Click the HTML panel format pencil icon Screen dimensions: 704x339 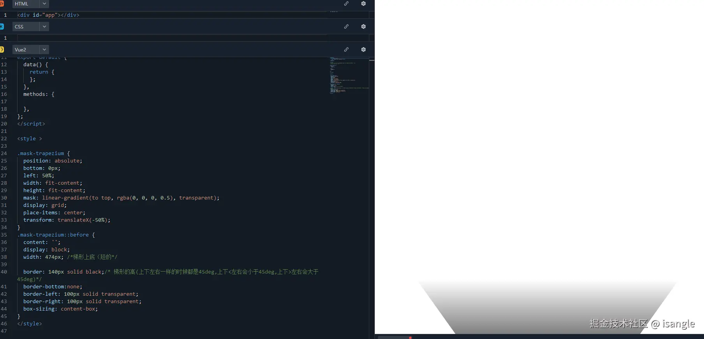click(346, 4)
